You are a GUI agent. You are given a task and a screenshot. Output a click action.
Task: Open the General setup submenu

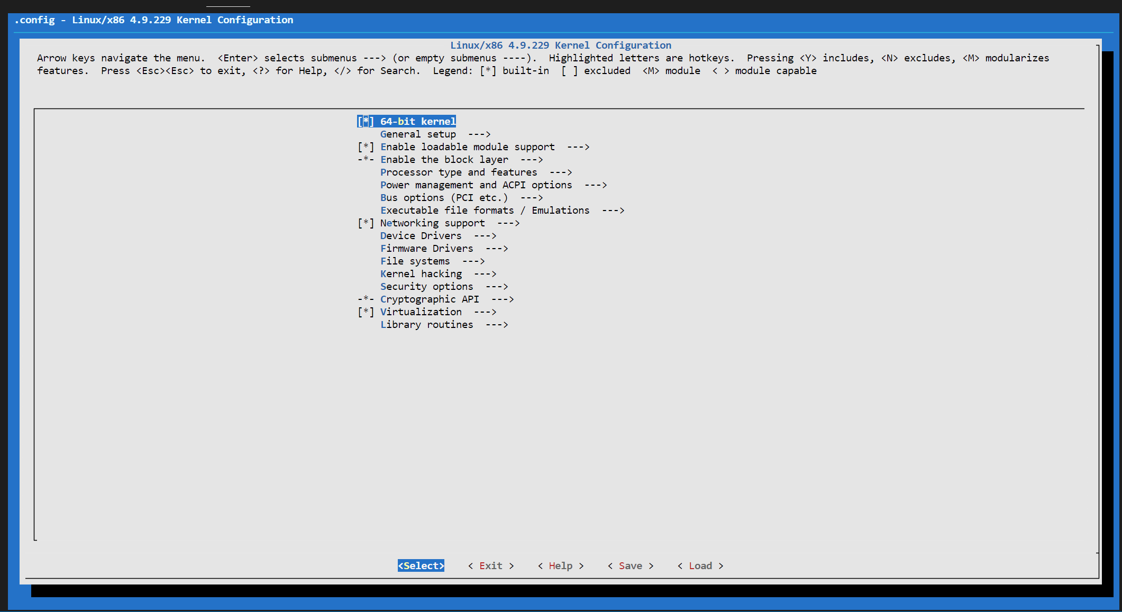coord(435,134)
